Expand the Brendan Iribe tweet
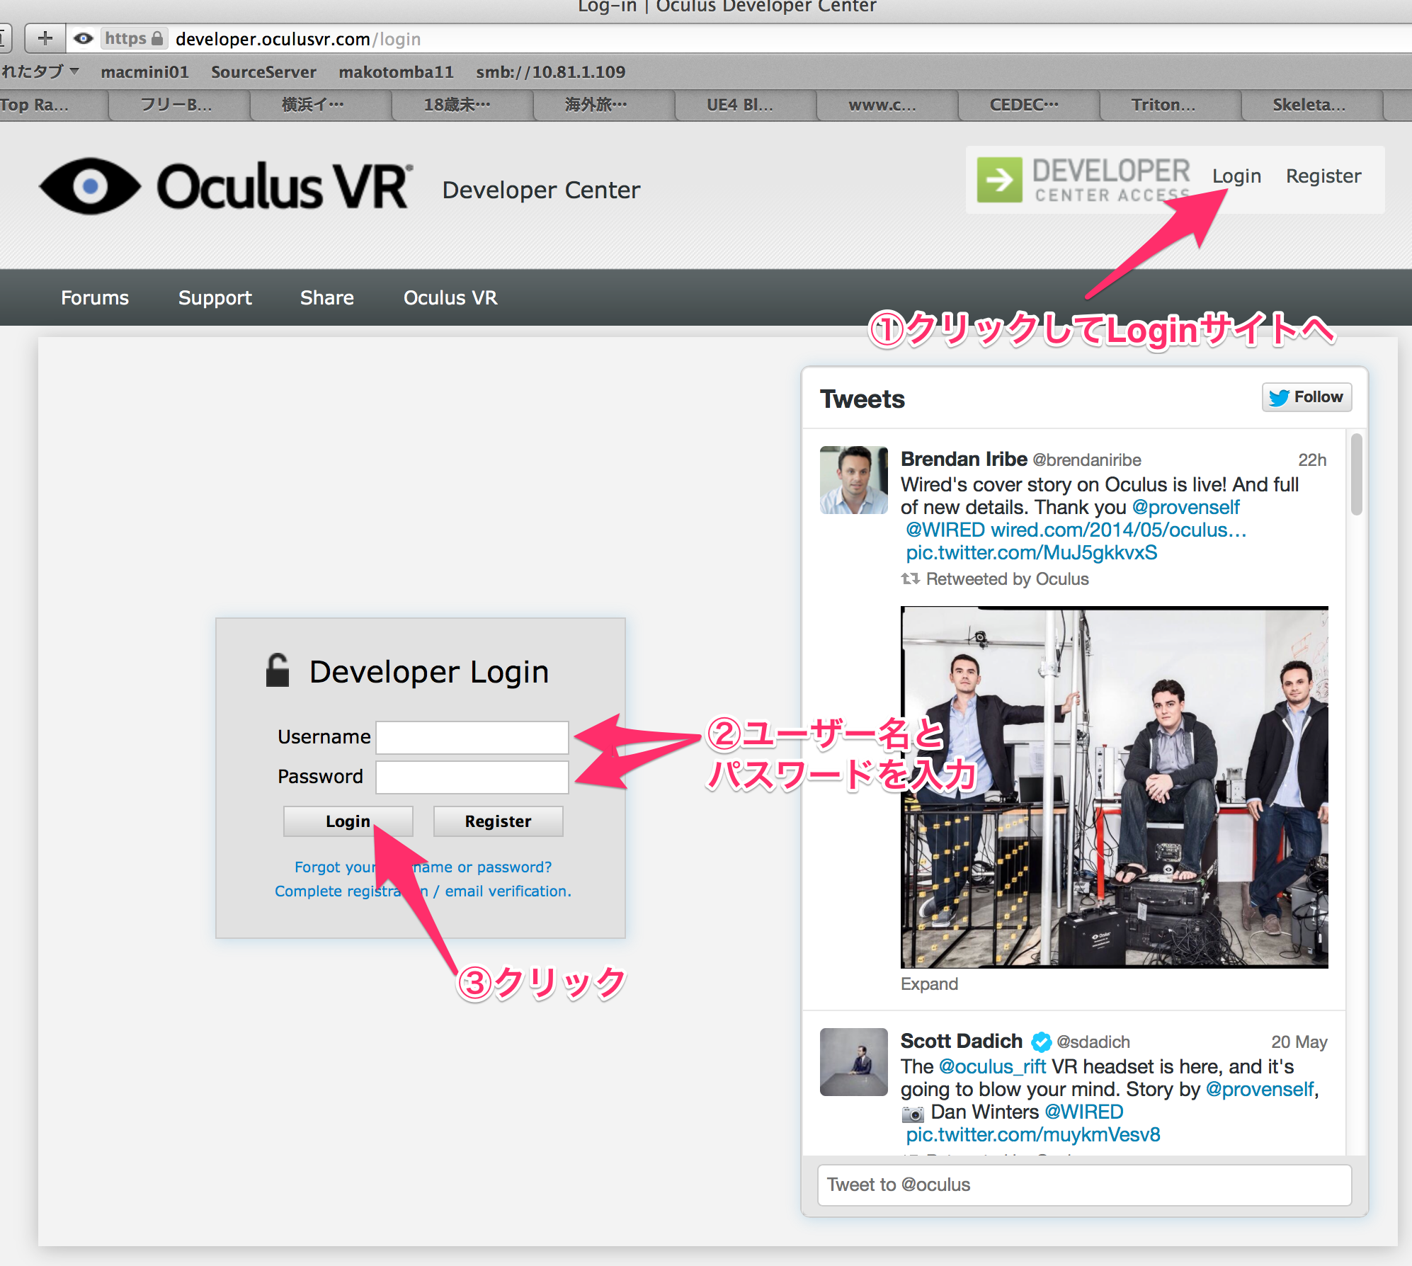1412x1266 pixels. tap(929, 984)
